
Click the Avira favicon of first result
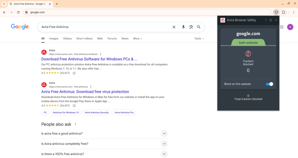pos(44,52)
